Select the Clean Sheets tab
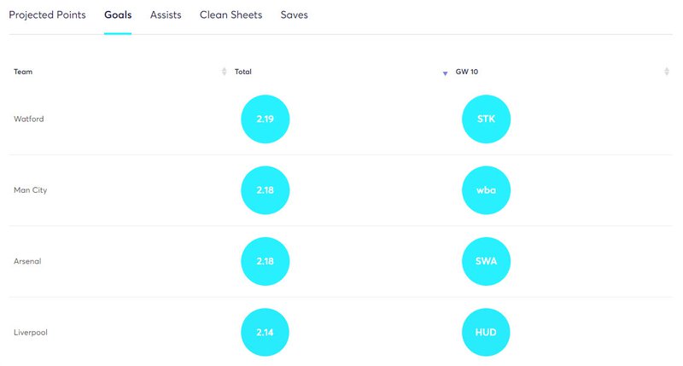 pos(231,15)
